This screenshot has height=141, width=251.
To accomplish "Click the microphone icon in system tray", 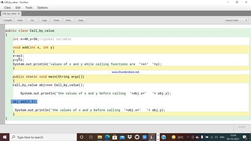I will (202, 137).
